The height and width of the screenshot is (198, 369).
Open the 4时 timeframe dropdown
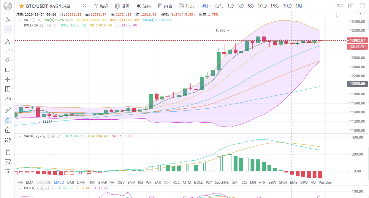[207, 6]
